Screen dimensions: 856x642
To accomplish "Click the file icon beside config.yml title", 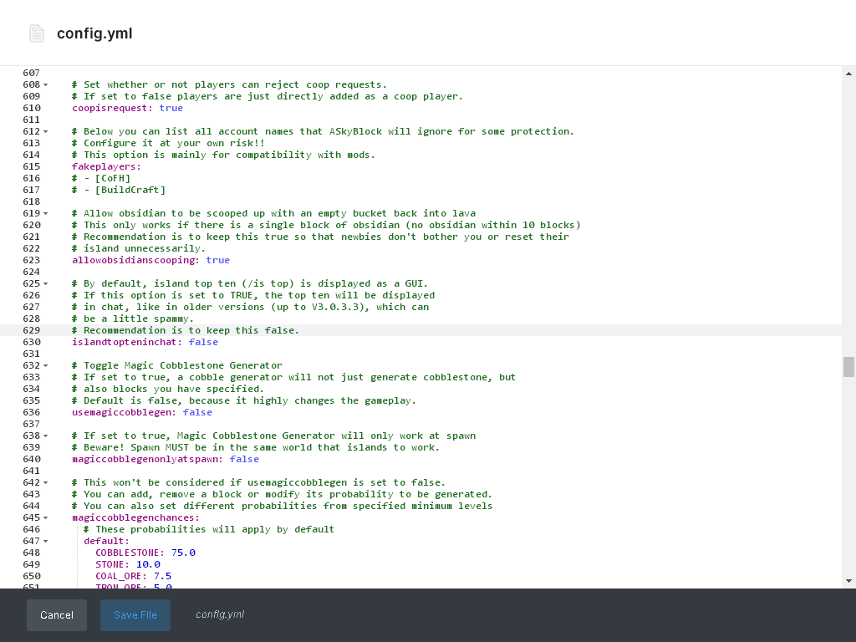I will tap(36, 33).
